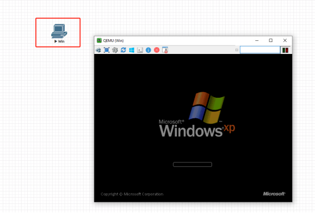Click the red-green status indicator icon
Image resolution: width=315 pixels, height=213 pixels.
(x=285, y=50)
